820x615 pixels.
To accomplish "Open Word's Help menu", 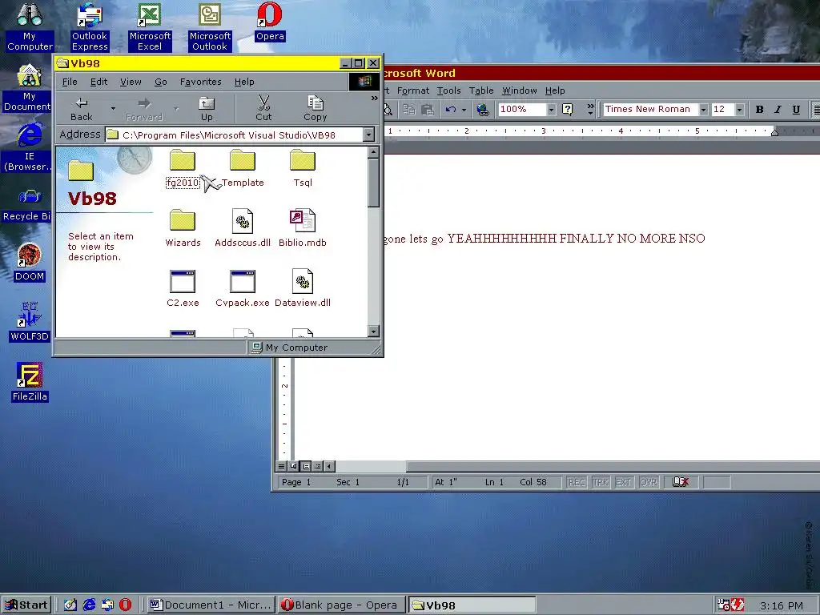I will click(555, 90).
